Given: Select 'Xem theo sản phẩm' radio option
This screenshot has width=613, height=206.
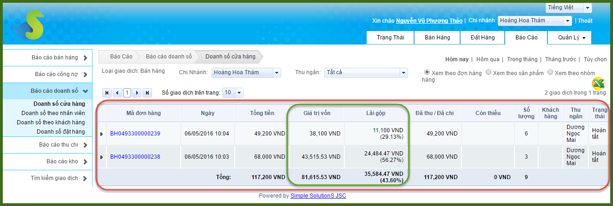Looking at the screenshot, I should (488, 72).
